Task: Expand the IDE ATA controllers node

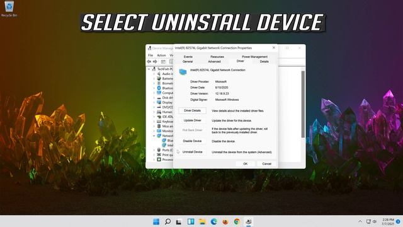Action: pyautogui.click(x=154, y=117)
